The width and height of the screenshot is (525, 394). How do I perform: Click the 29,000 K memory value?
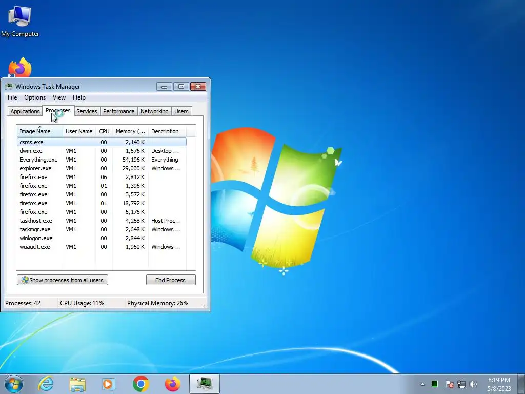[x=134, y=168]
